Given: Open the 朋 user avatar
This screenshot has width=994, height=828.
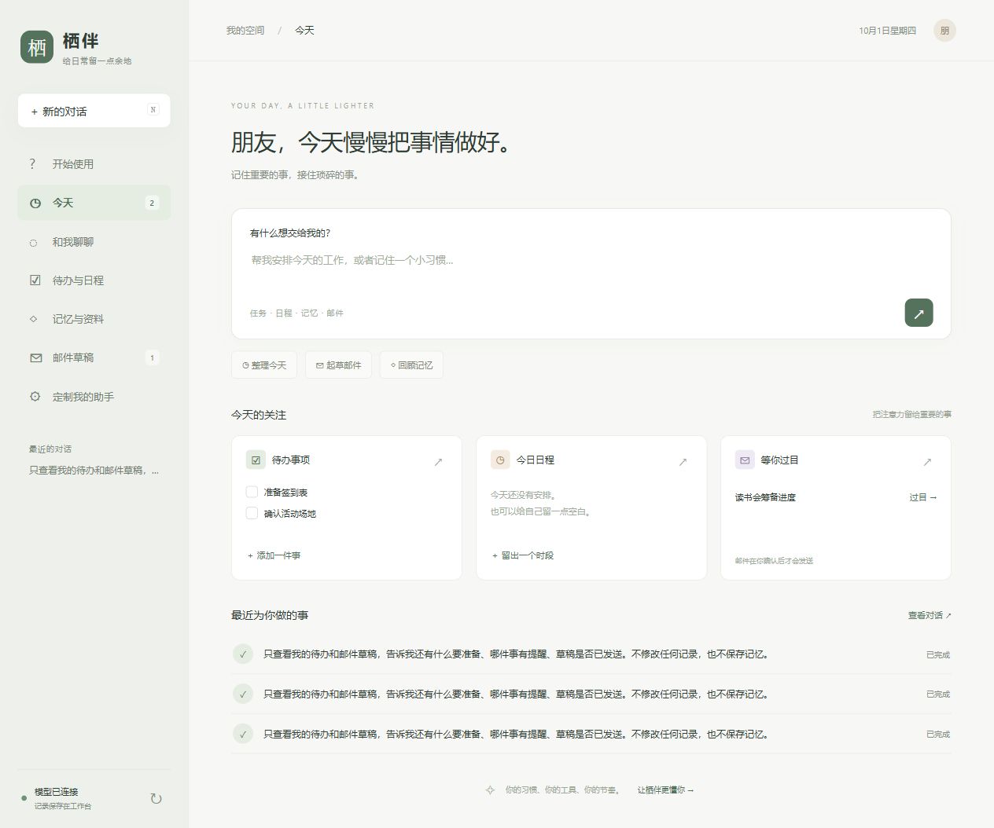Looking at the screenshot, I should pyautogui.click(x=944, y=31).
